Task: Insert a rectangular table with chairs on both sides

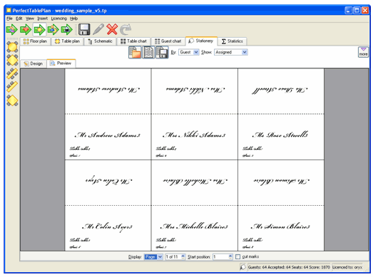Action: coord(12,73)
